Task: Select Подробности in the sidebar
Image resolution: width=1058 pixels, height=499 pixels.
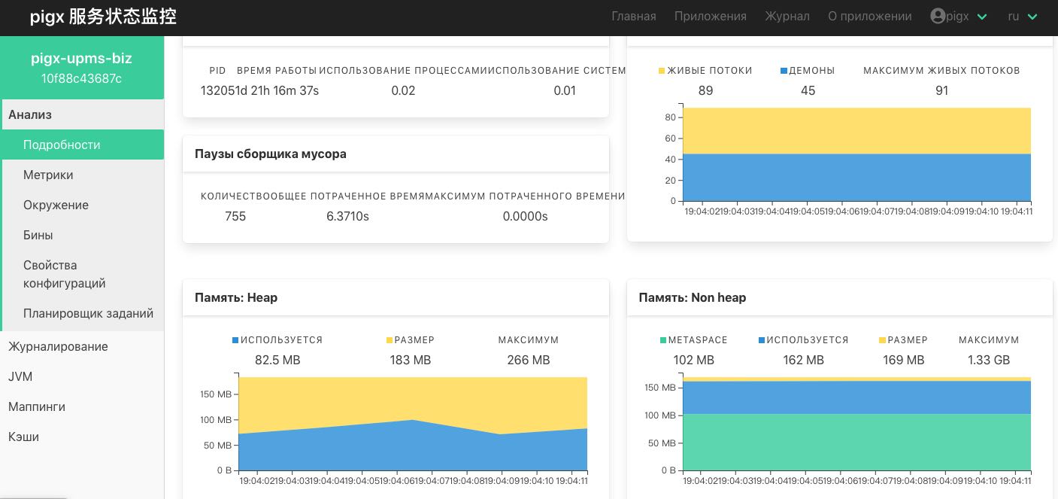Action: pyautogui.click(x=82, y=145)
